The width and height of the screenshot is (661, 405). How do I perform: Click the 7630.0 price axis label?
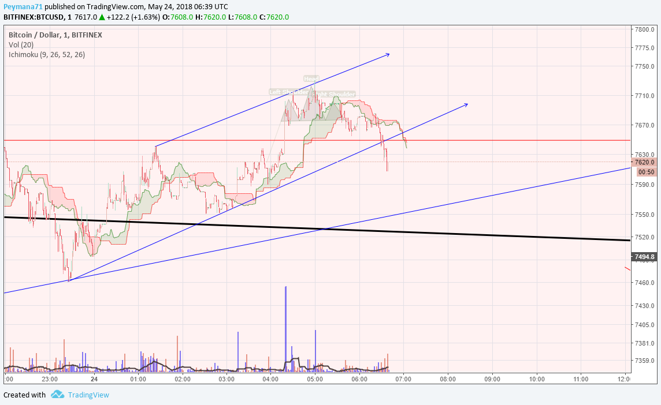645,155
